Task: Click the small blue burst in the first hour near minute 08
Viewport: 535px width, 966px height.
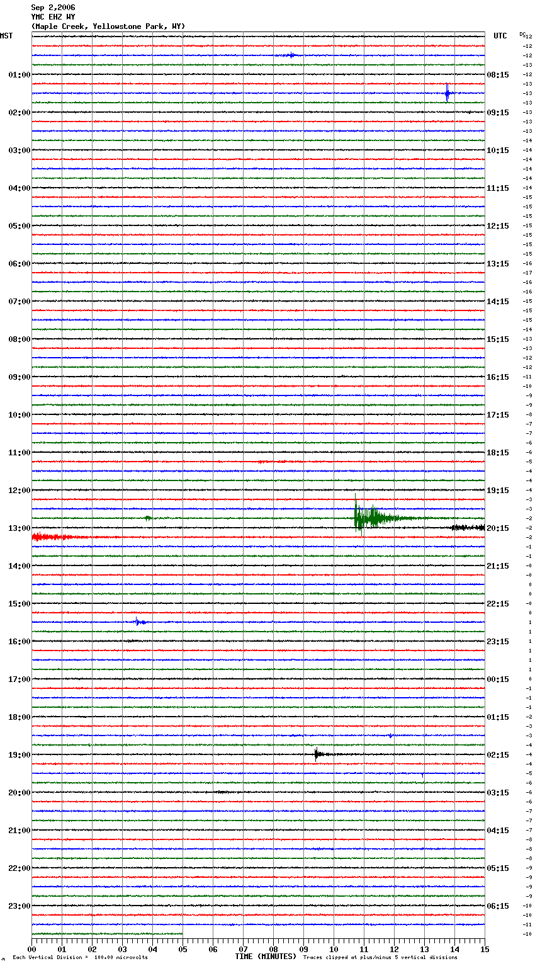Action: click(x=290, y=55)
